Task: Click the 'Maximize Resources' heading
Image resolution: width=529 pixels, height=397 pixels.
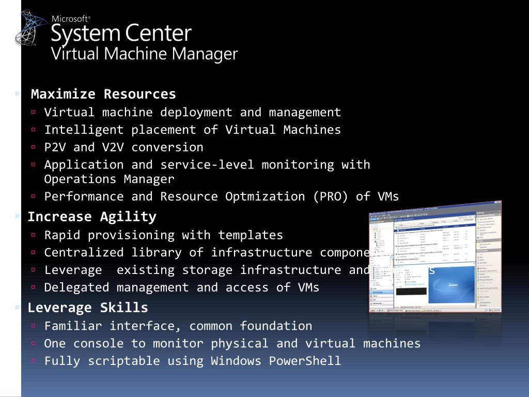Action: pyautogui.click(x=103, y=94)
